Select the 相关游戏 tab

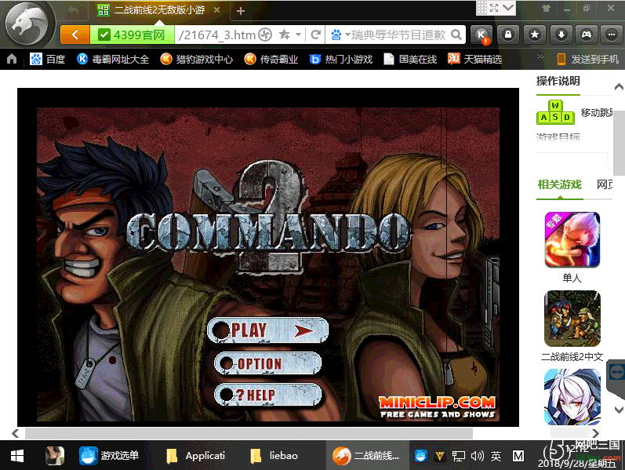tap(560, 184)
